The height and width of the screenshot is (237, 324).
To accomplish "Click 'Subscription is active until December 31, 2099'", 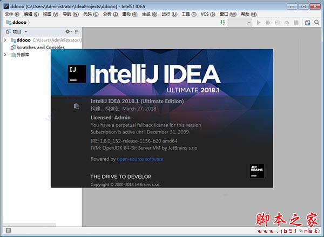I will tap(140, 132).
